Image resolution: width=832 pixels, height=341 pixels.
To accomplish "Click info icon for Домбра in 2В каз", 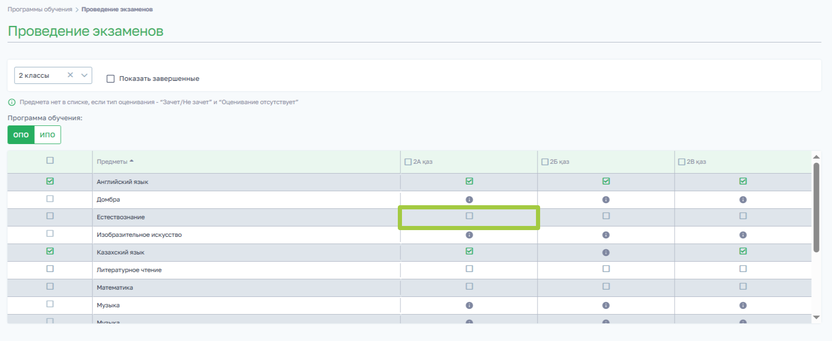I will [x=743, y=200].
